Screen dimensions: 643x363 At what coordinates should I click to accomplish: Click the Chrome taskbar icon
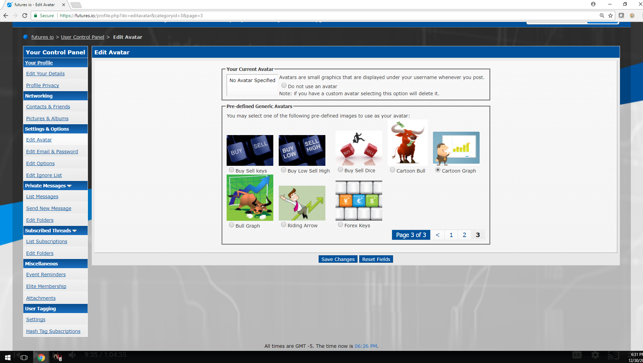[x=41, y=357]
